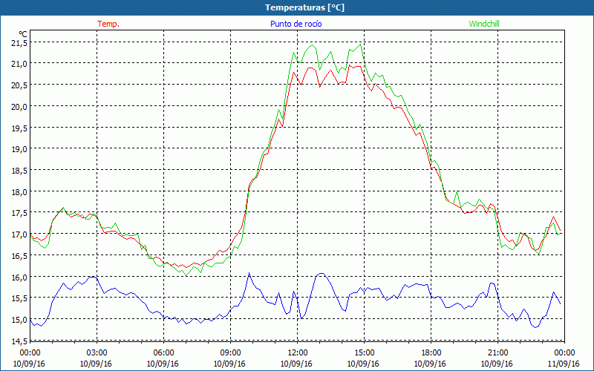Click the 21,5 y-axis value
This screenshot has width=594, height=371.
pyautogui.click(x=19, y=44)
